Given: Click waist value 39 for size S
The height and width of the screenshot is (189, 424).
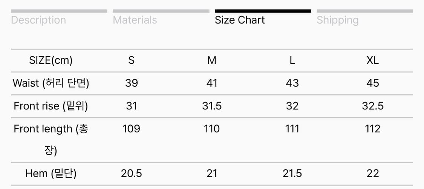Looking at the screenshot, I should [131, 83].
